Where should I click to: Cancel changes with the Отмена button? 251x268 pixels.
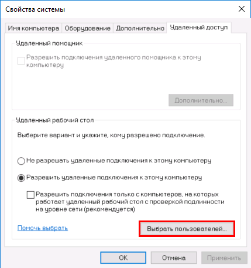pyautogui.click(x=174, y=257)
